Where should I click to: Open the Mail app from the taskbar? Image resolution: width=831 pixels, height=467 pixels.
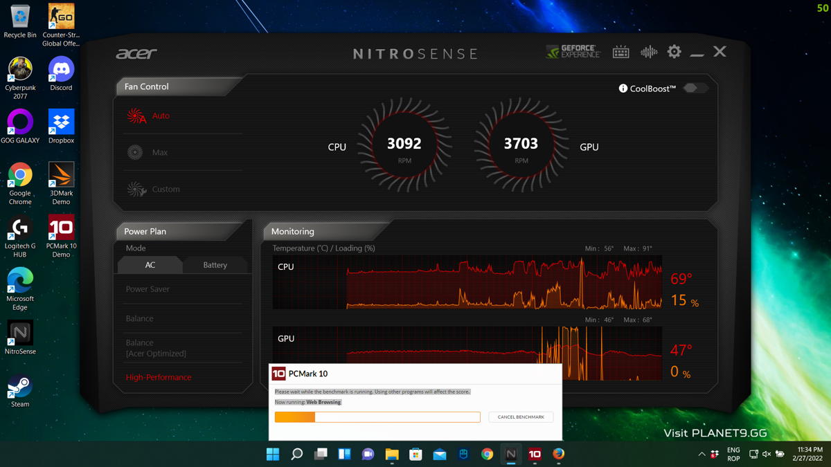pyautogui.click(x=440, y=454)
